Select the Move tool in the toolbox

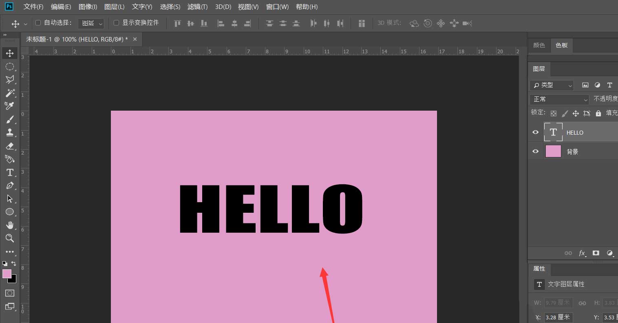10,53
